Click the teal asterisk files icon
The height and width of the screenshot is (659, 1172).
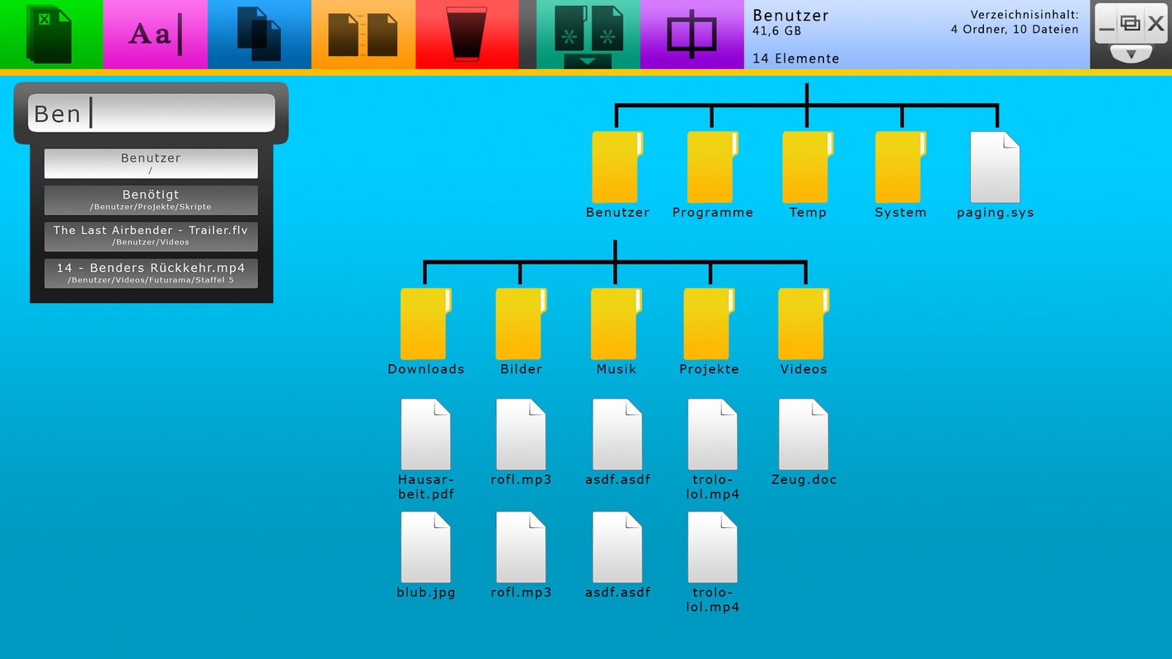pos(588,29)
